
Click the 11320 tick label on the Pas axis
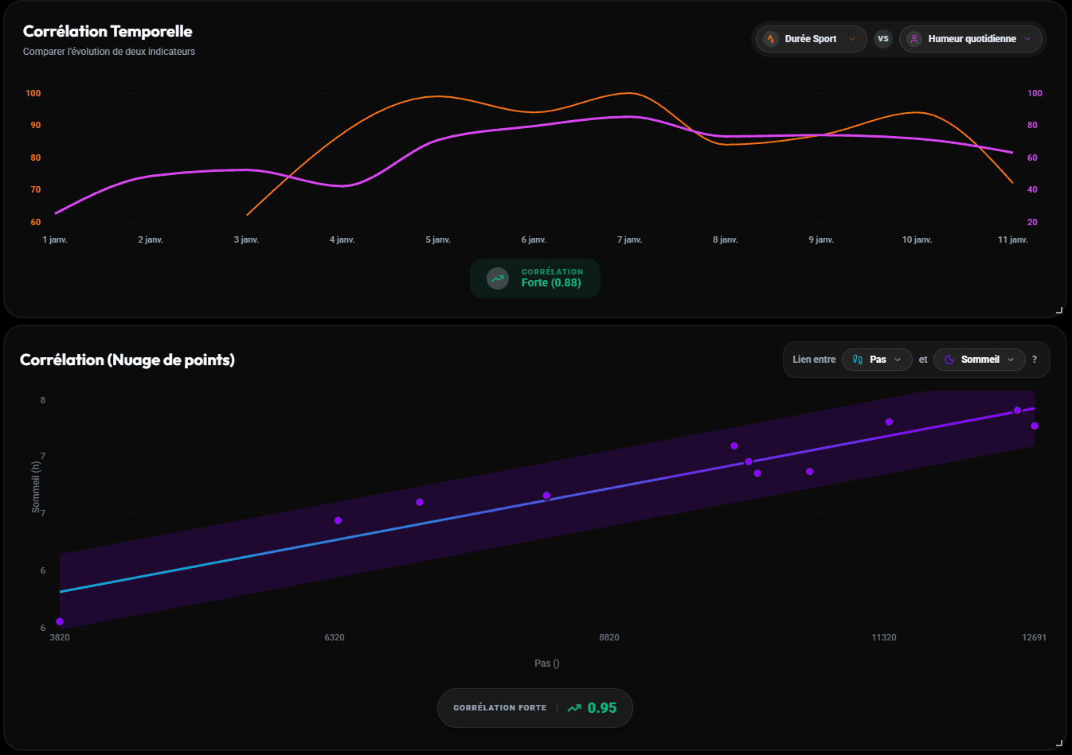(883, 637)
